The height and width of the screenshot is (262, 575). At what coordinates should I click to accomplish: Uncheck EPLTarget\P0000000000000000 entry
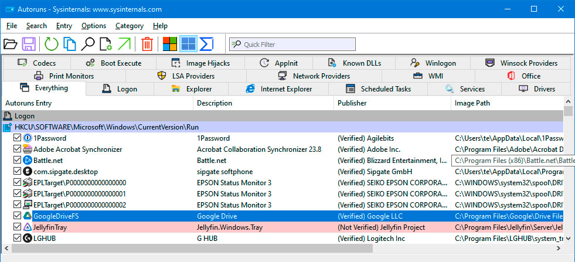[x=17, y=183]
